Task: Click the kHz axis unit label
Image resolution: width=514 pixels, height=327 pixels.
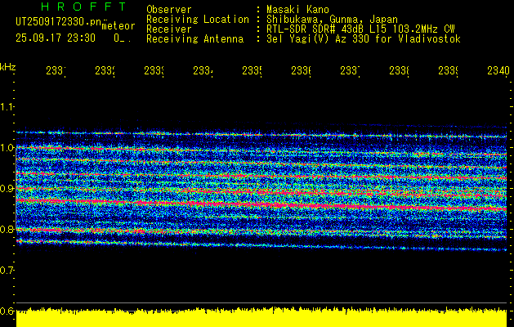Action: pyautogui.click(x=7, y=67)
